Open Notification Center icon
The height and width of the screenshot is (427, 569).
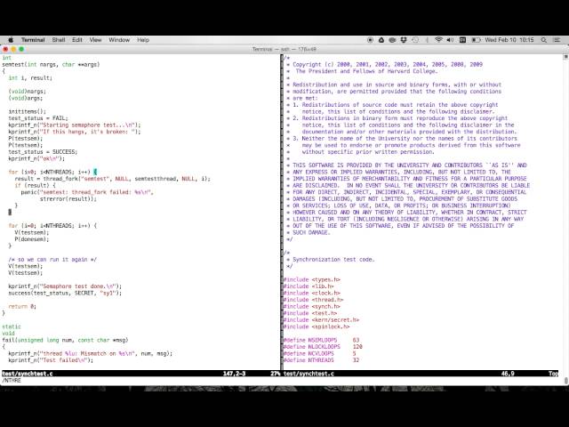(557, 40)
